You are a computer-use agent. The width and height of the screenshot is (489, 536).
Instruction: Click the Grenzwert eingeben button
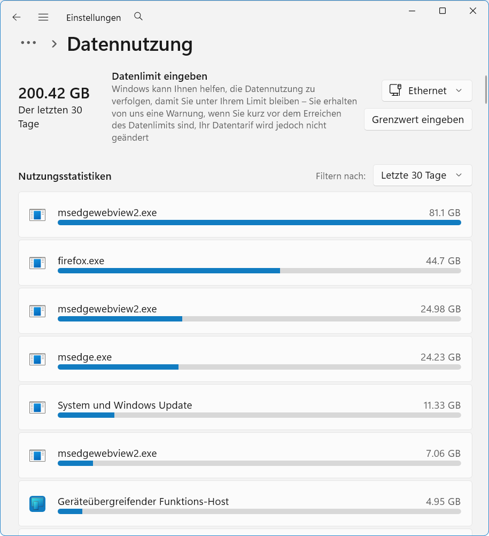(418, 120)
